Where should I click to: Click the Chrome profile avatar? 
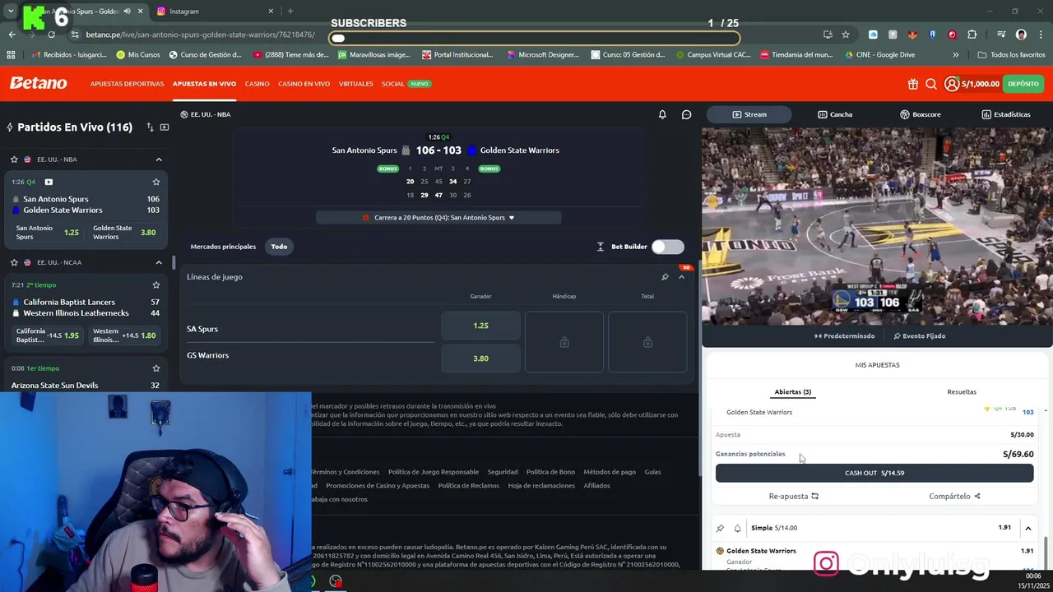point(1021,35)
